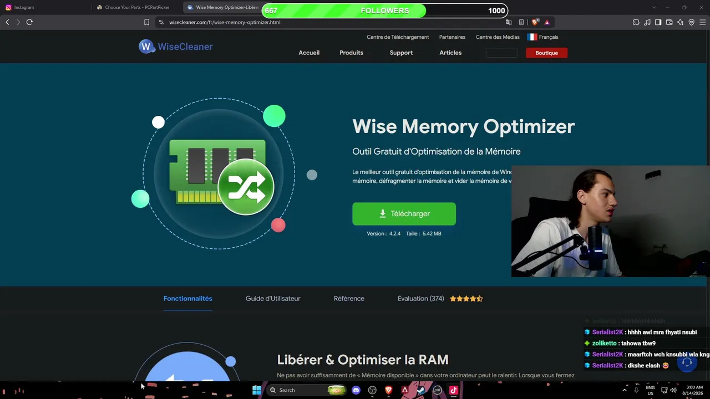Click the taskbar Search box
This screenshot has width=710, height=399.
pyautogui.click(x=306, y=390)
